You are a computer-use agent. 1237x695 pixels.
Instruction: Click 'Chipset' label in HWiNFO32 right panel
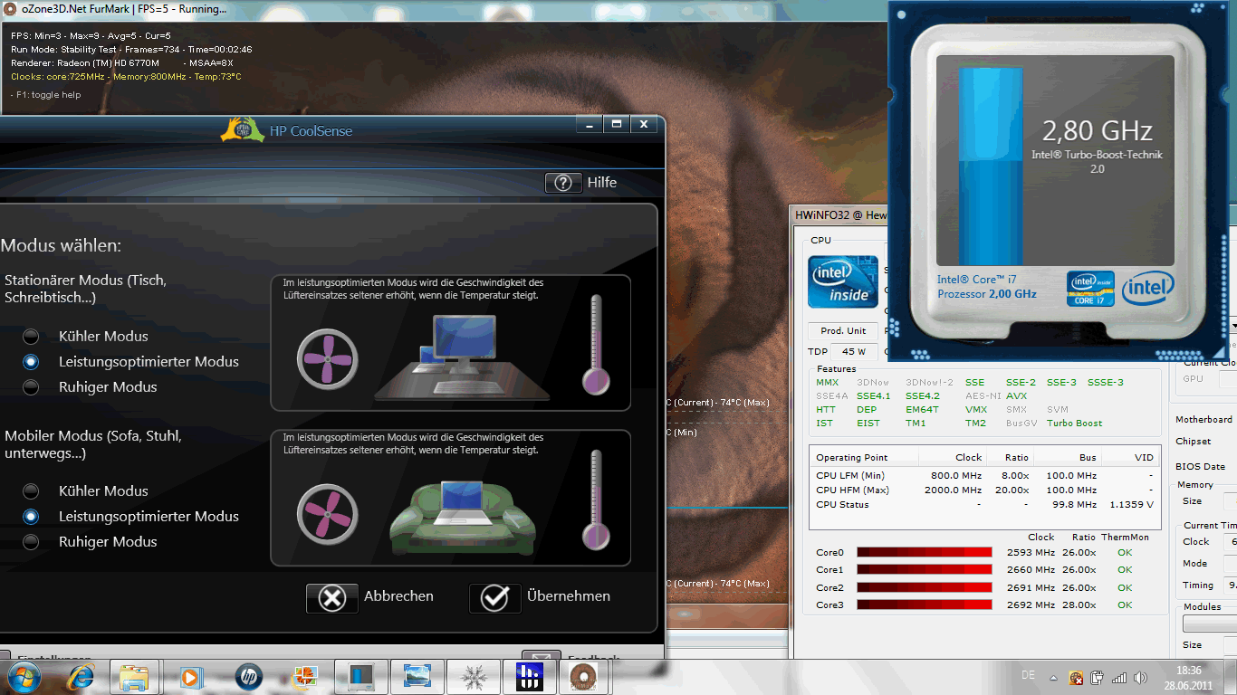[1193, 441]
